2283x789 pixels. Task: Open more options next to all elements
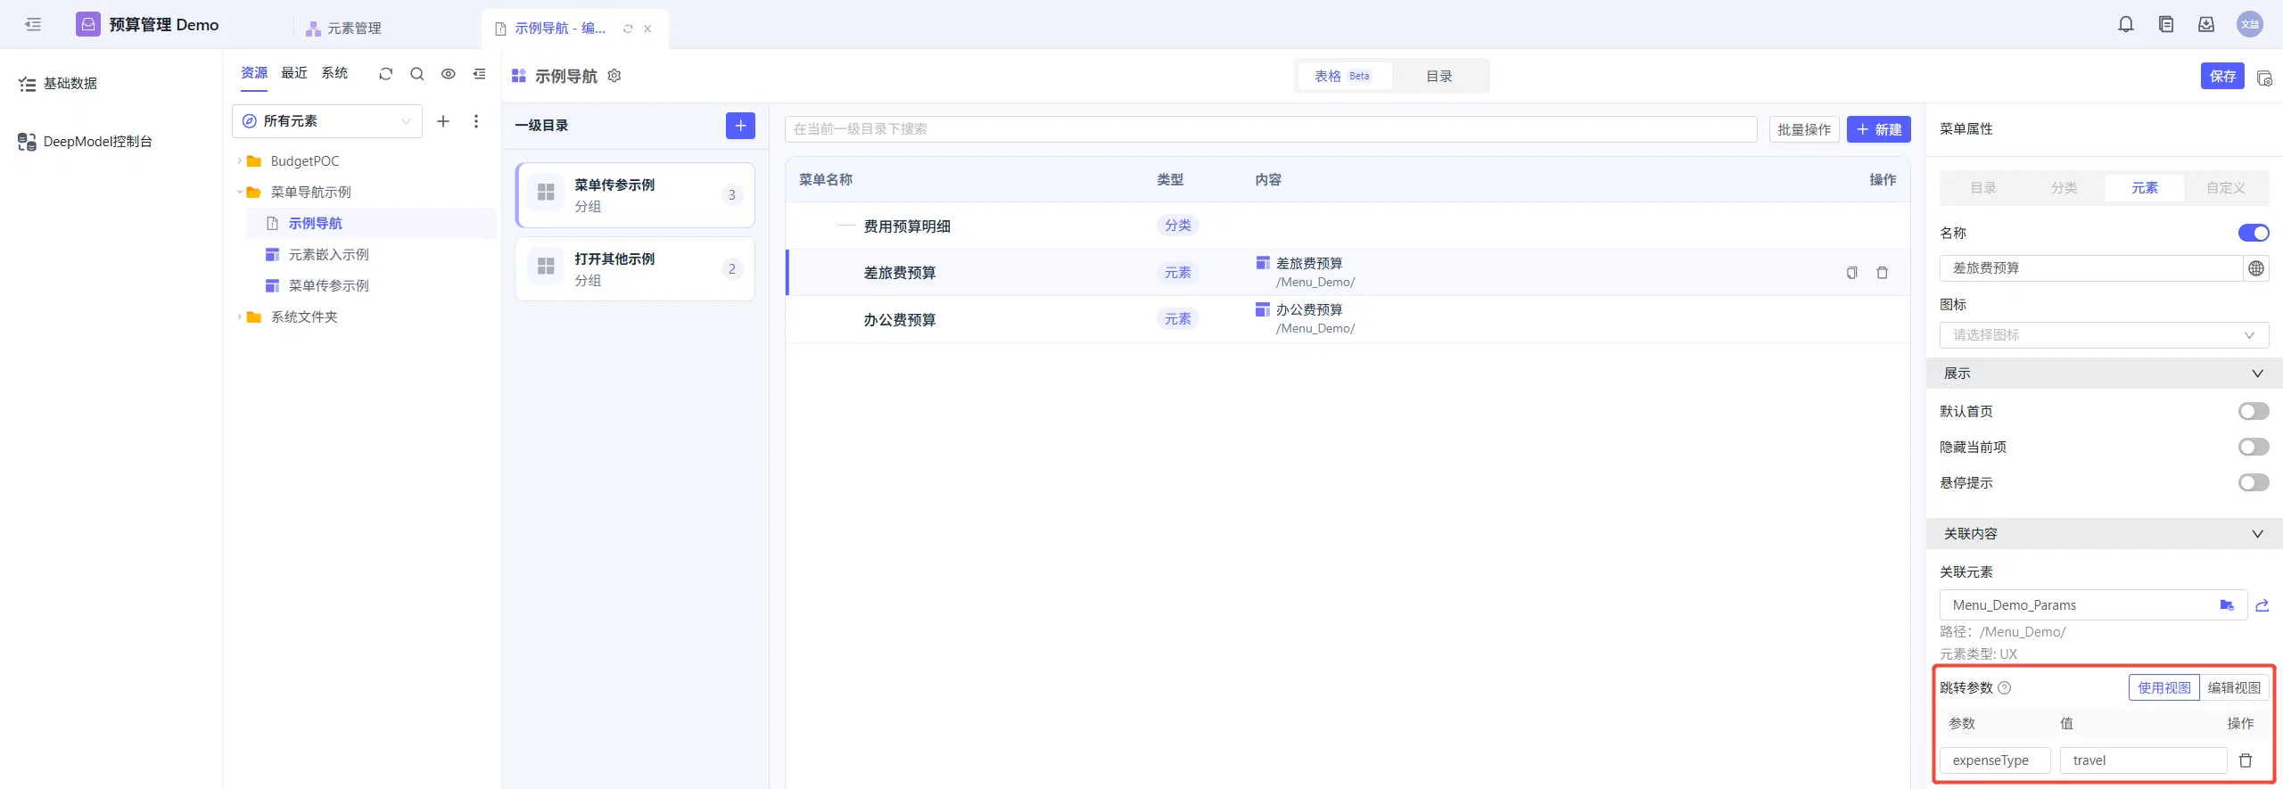476,121
